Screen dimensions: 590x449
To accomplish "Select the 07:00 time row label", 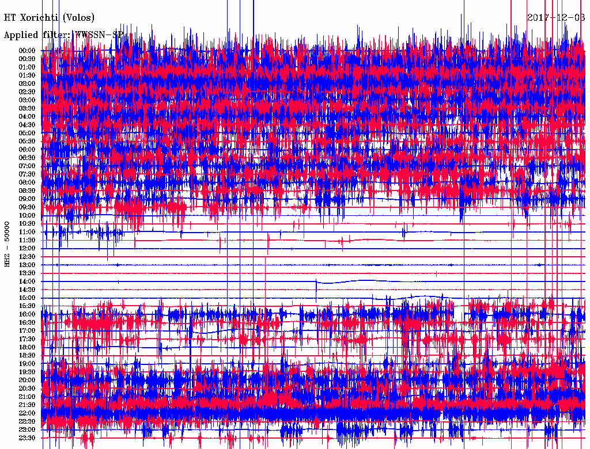I will (x=27, y=166).
